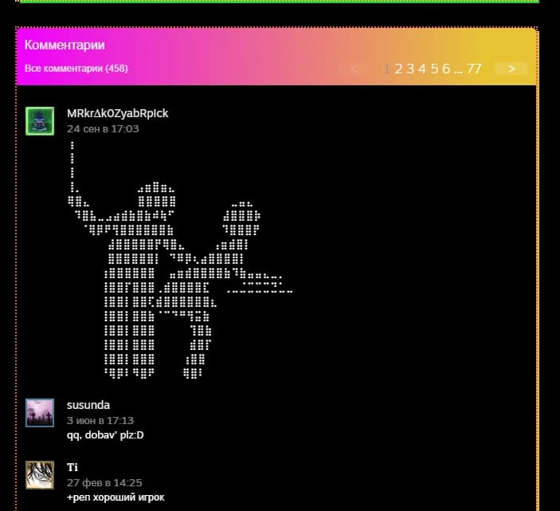
Task: Select the timestamp 27 фев в 14:25
Action: coord(104,483)
